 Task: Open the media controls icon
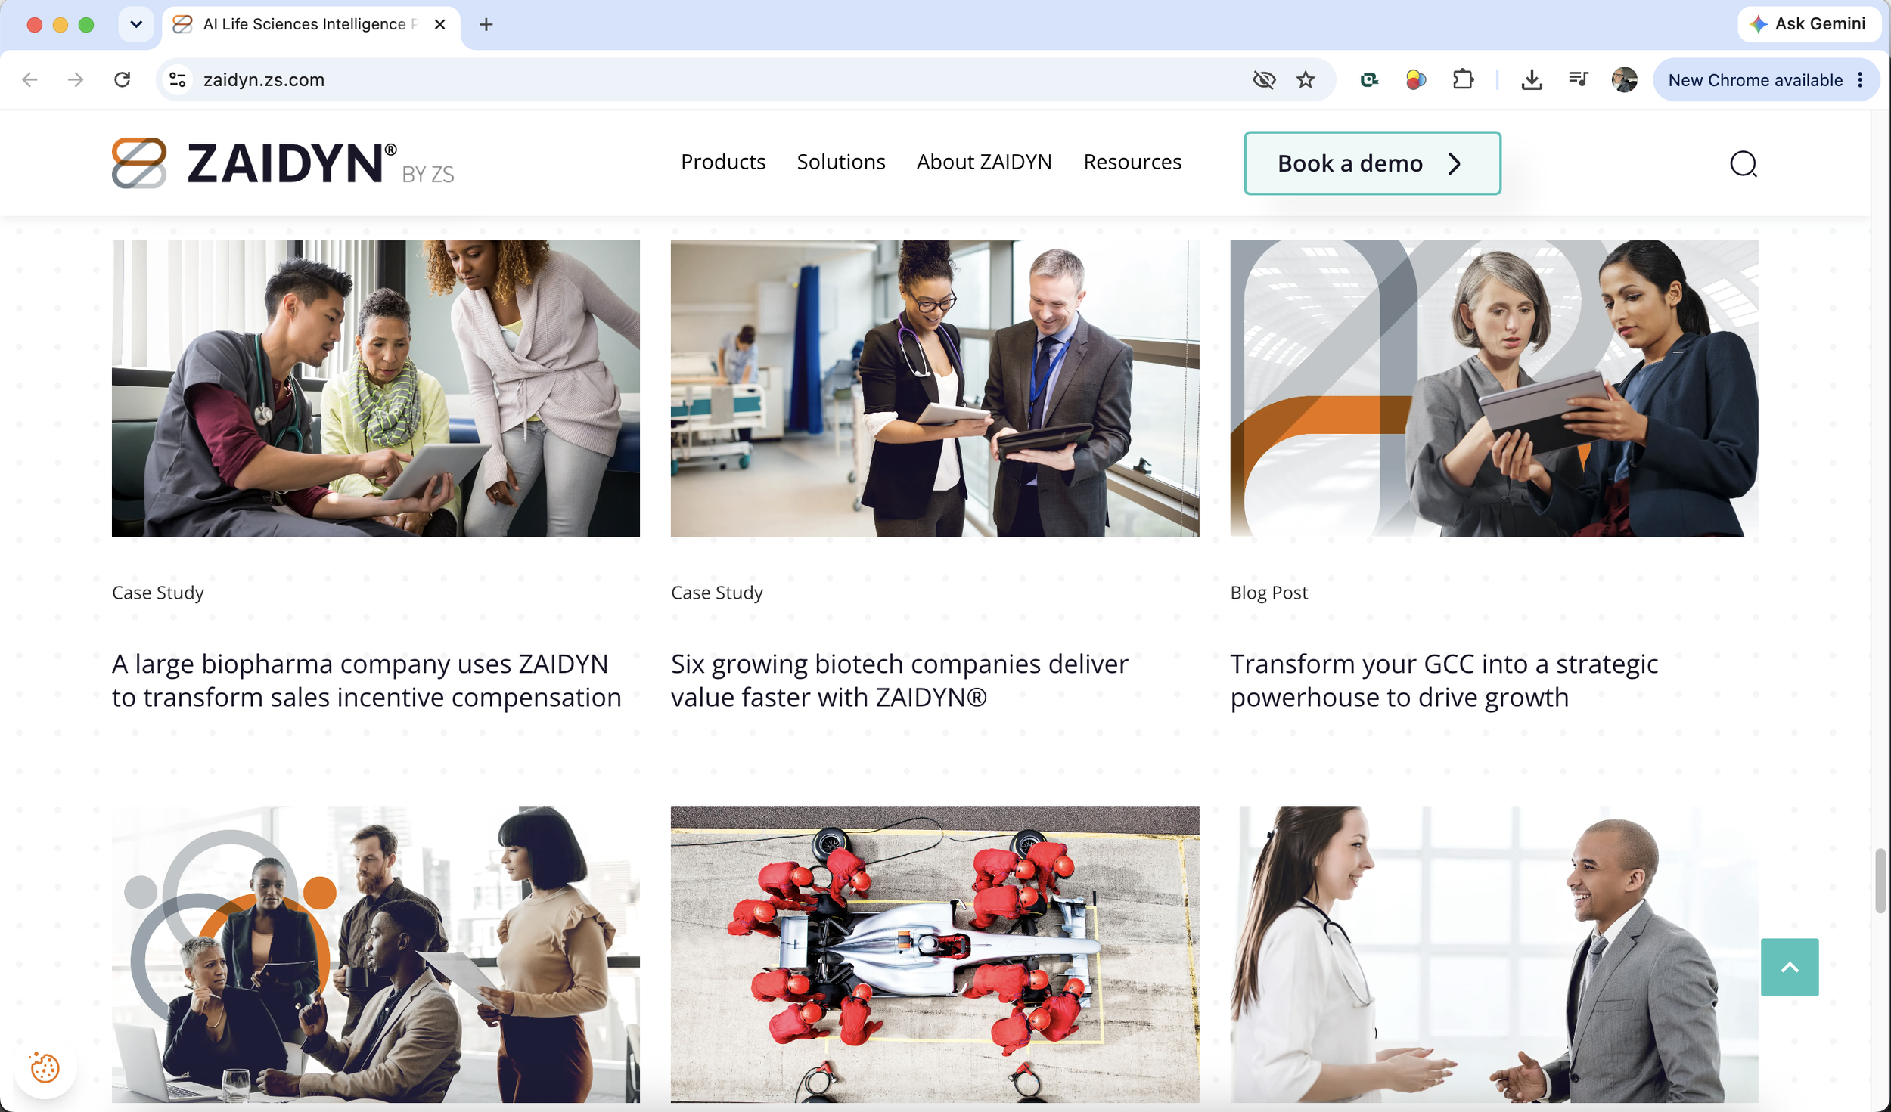coord(1578,79)
